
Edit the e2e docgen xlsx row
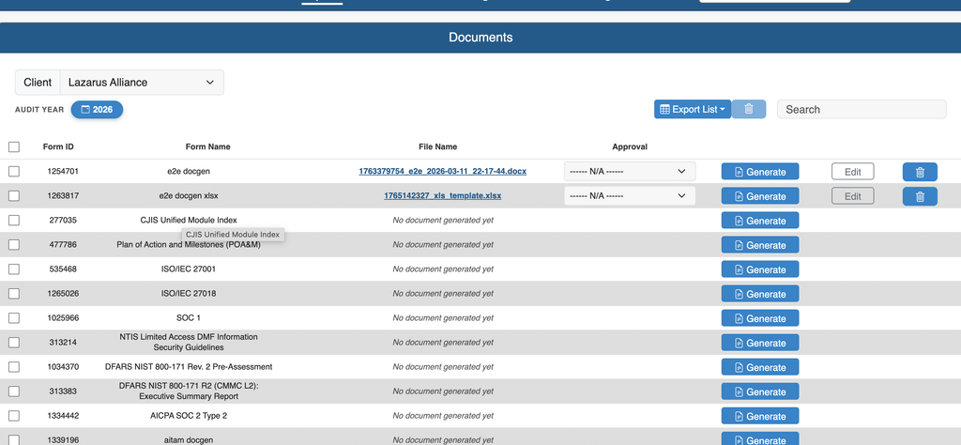click(852, 196)
